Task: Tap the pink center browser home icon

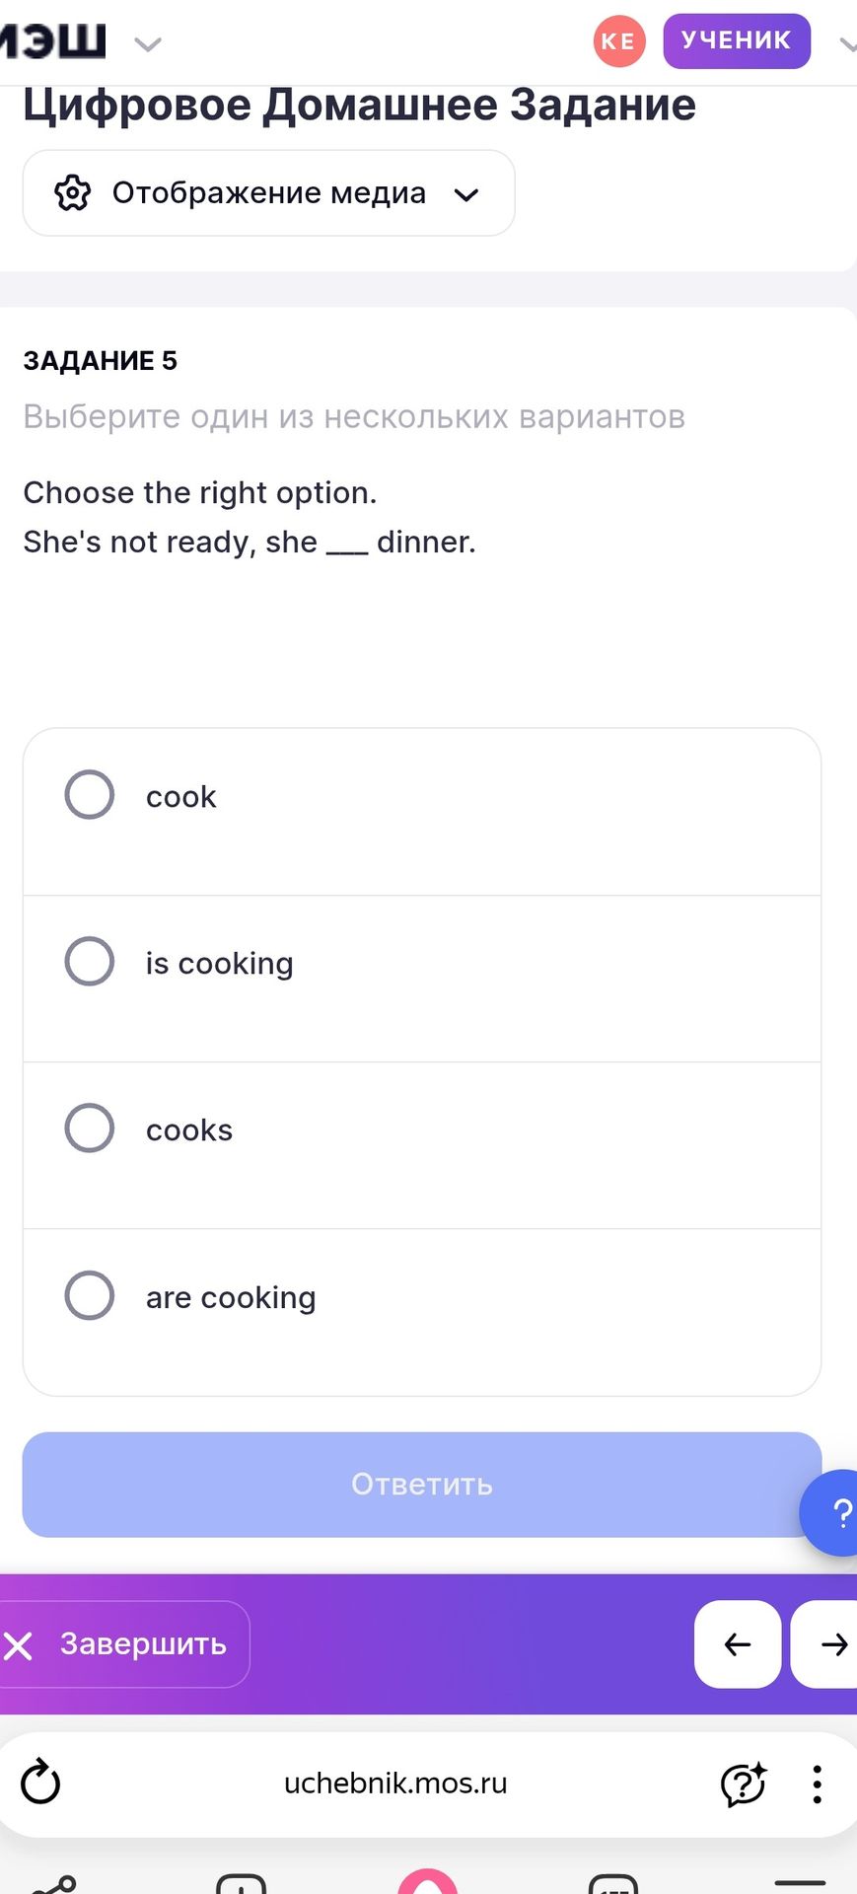Action: coord(428,1882)
